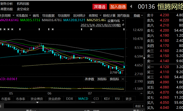Click the 买九 price 4.040
Screen dimensions: 183x111
point(164,108)
